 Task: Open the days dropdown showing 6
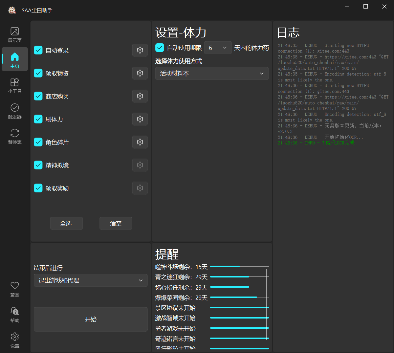pyautogui.click(x=218, y=48)
